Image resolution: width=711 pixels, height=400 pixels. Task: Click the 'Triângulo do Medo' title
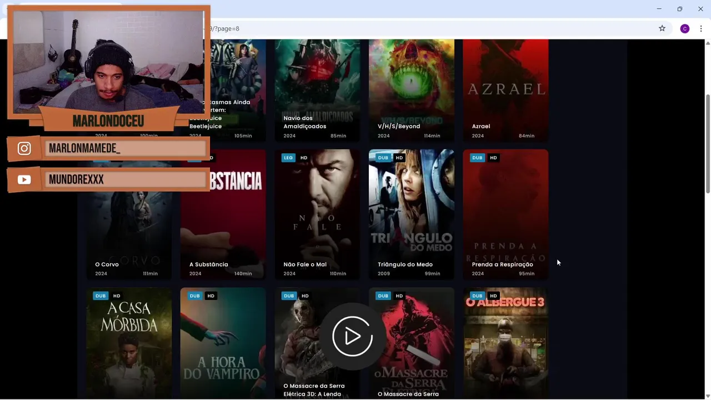pyautogui.click(x=405, y=264)
